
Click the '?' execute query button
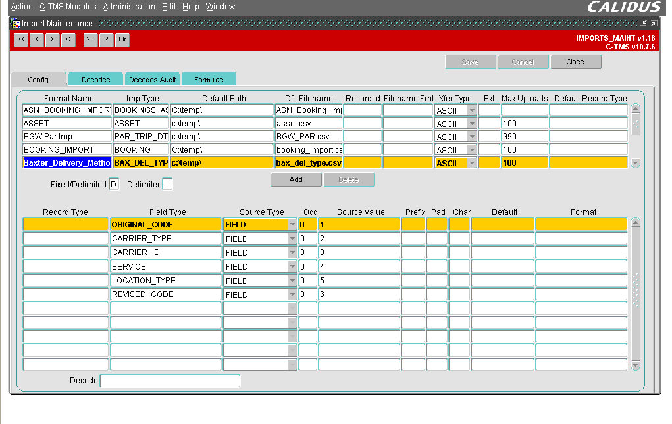(106, 40)
